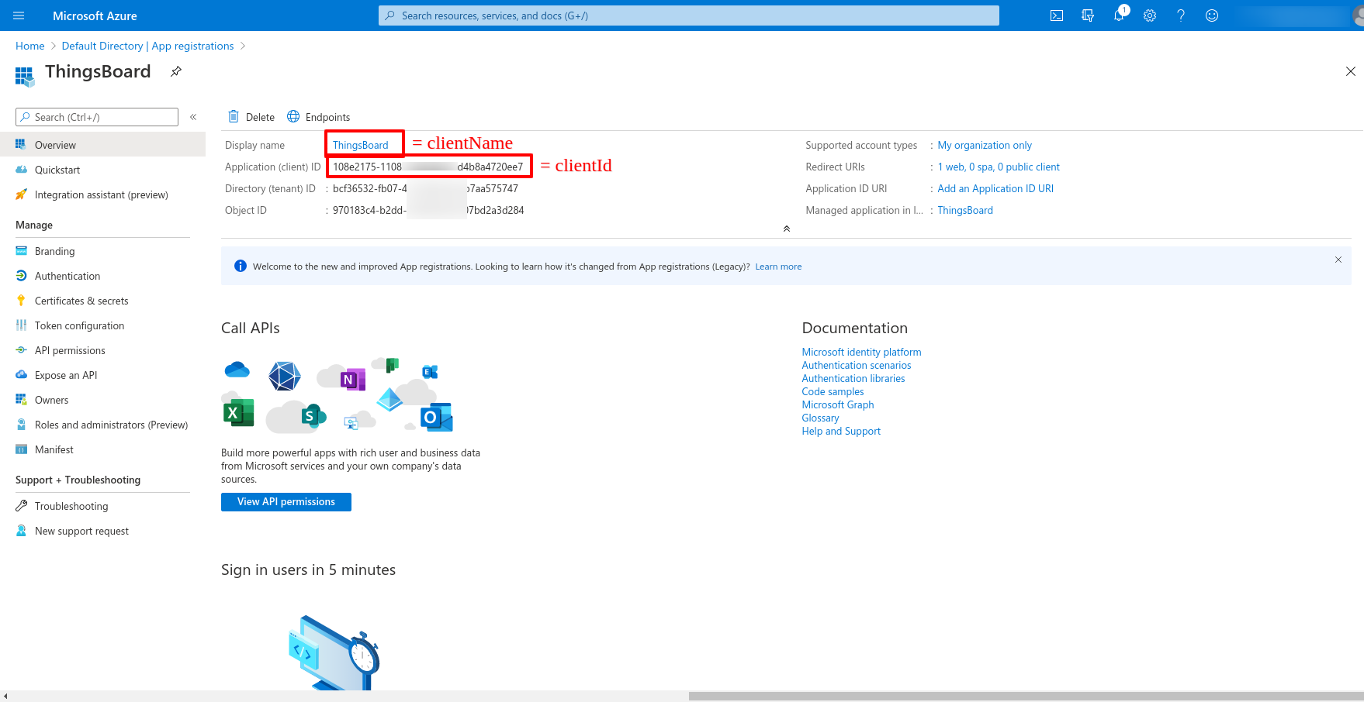Click the View API permissions button
The width and height of the screenshot is (1364, 702).
[286, 502]
